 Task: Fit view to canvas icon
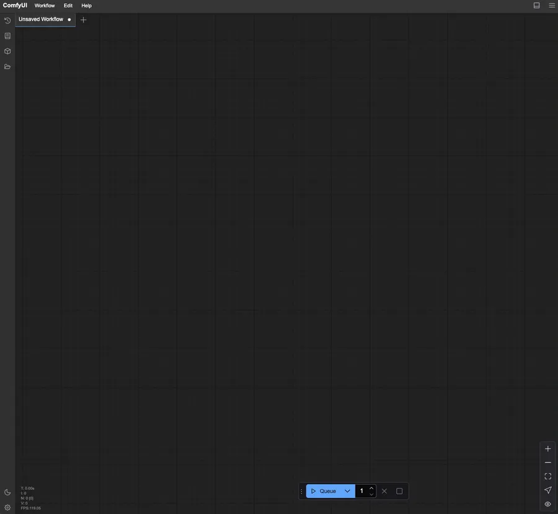pos(547,476)
